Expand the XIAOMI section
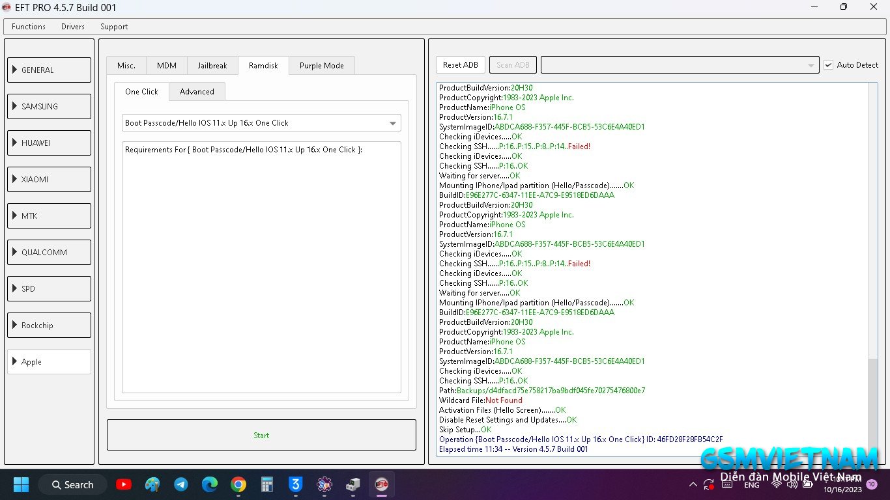 50,179
